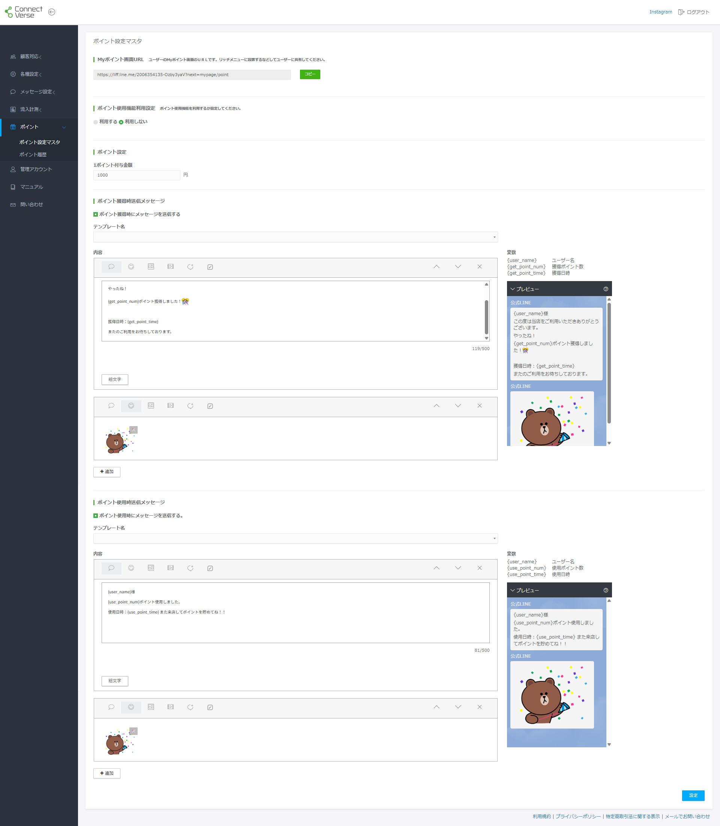720x826 pixels.
Task: Select the 利用しない radio button
Action: pyautogui.click(x=121, y=122)
